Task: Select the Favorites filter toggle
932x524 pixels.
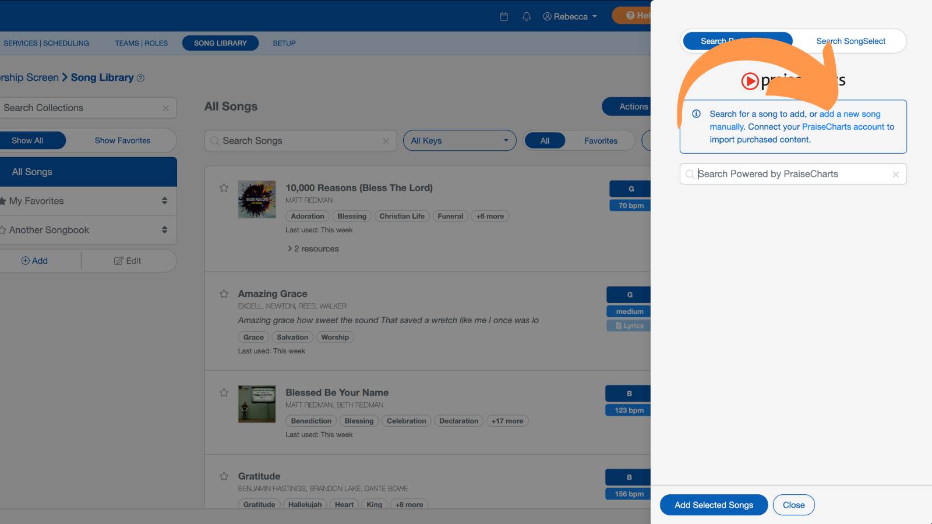Action: tap(601, 140)
